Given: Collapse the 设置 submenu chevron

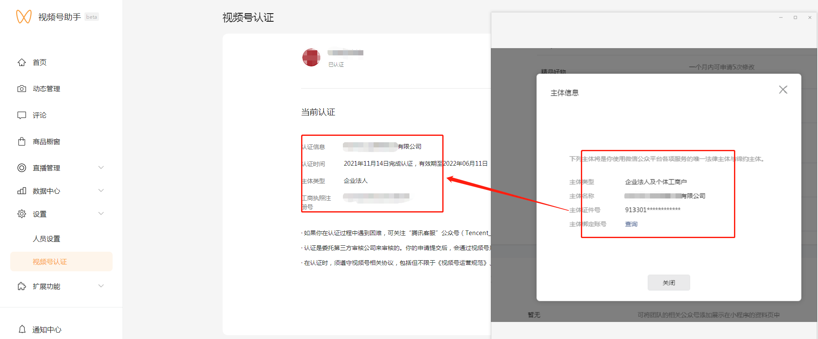Looking at the screenshot, I should click(x=101, y=214).
